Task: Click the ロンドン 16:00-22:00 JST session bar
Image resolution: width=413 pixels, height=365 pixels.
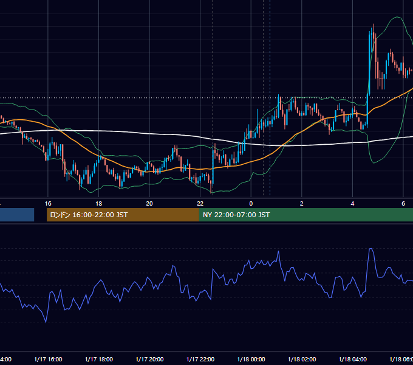Action: tap(123, 215)
